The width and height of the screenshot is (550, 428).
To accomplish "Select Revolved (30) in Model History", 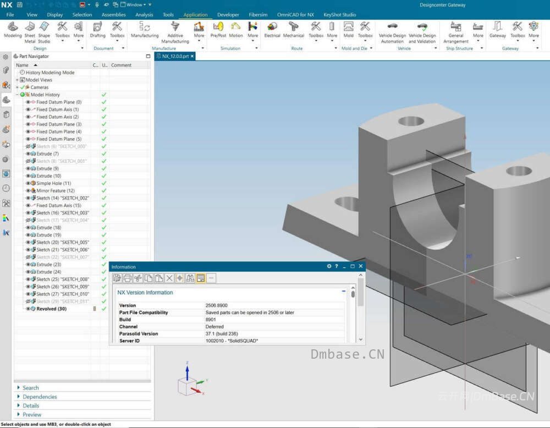I will pyautogui.click(x=51, y=309).
